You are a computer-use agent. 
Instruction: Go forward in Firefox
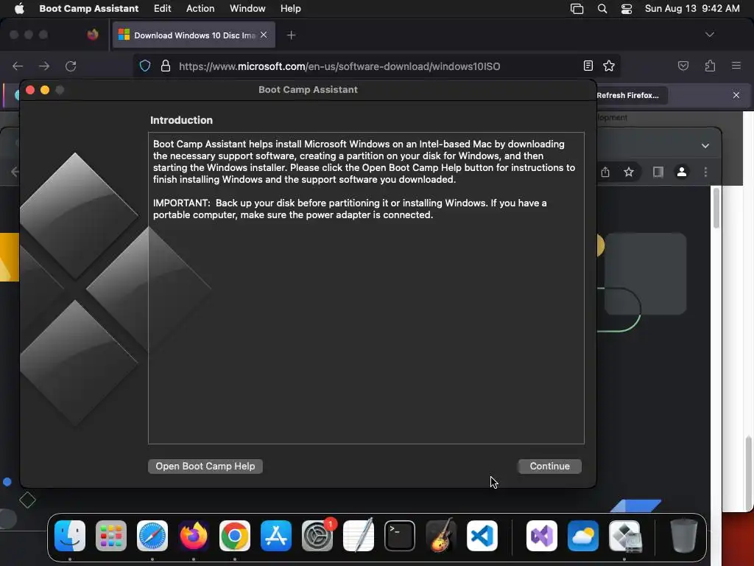[44, 66]
